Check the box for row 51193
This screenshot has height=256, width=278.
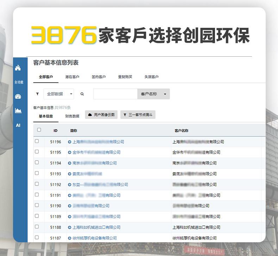[x=37, y=173]
